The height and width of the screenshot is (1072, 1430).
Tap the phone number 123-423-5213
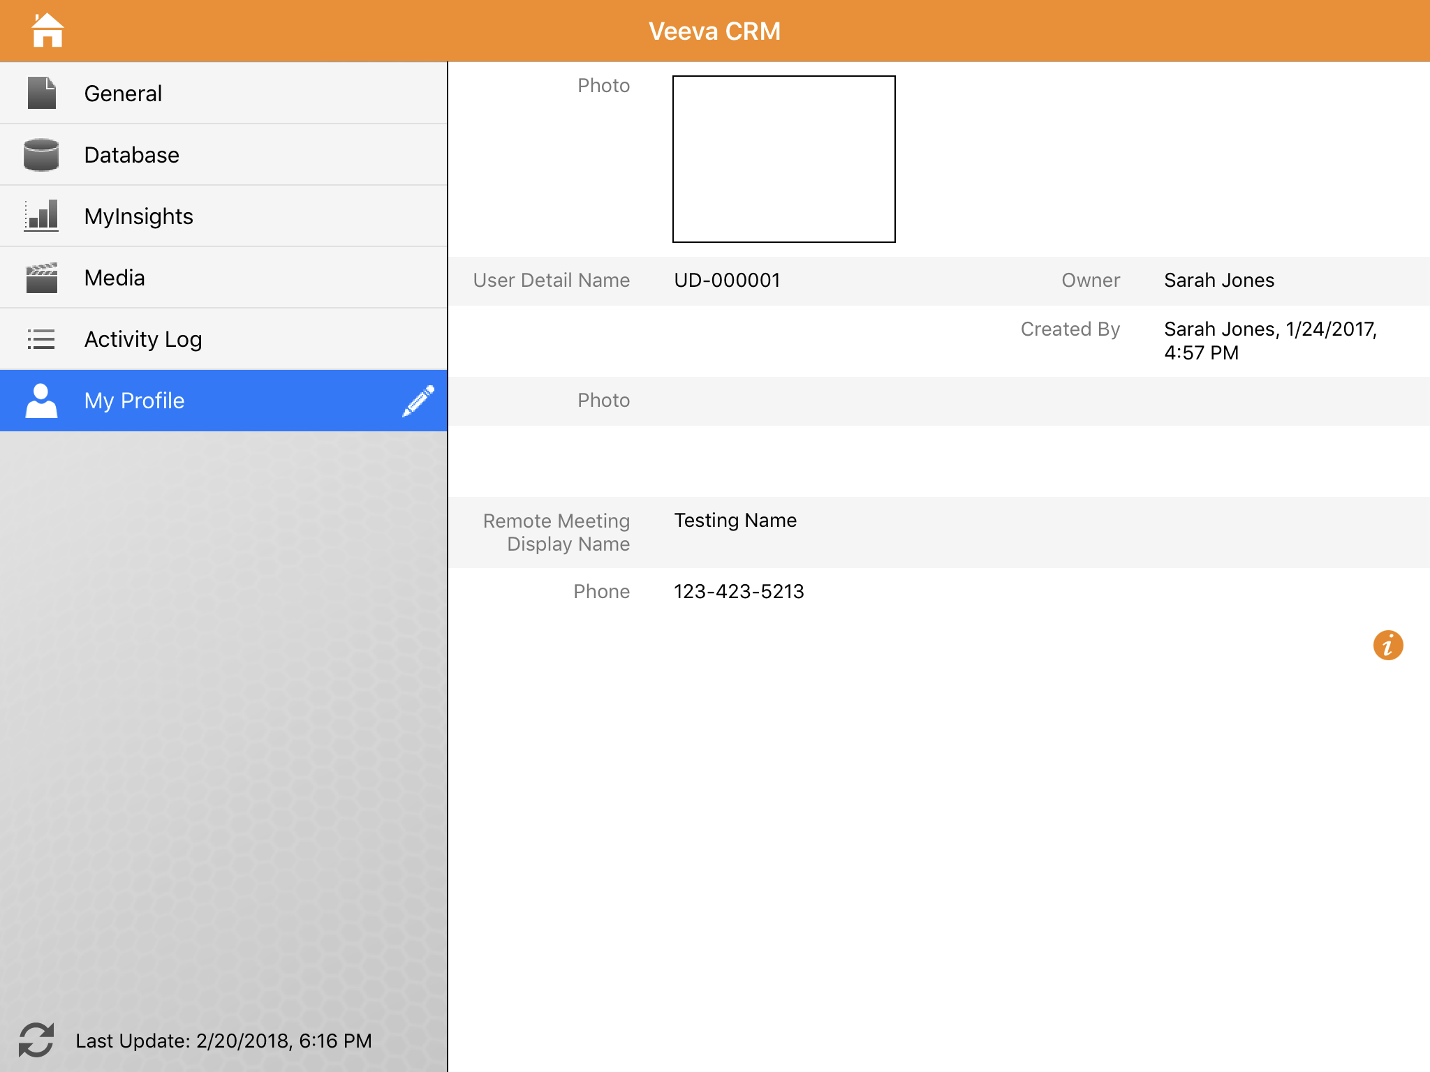[739, 592]
